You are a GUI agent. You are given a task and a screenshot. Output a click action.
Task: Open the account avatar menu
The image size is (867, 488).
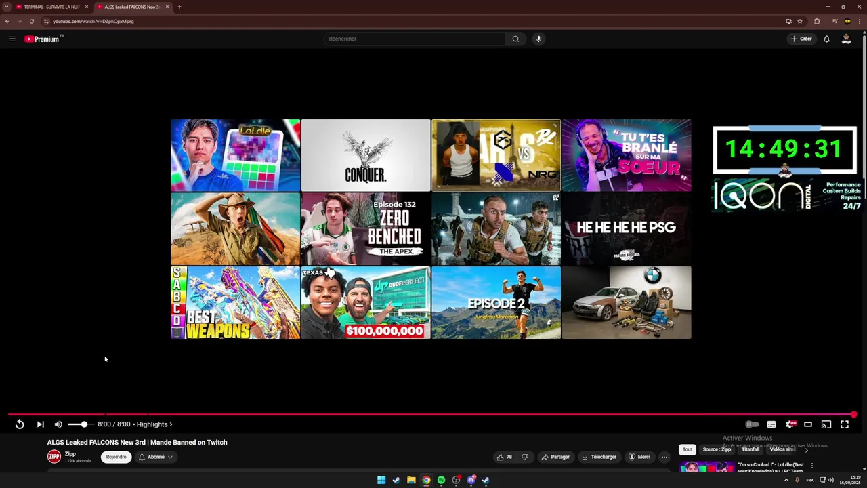coord(846,39)
